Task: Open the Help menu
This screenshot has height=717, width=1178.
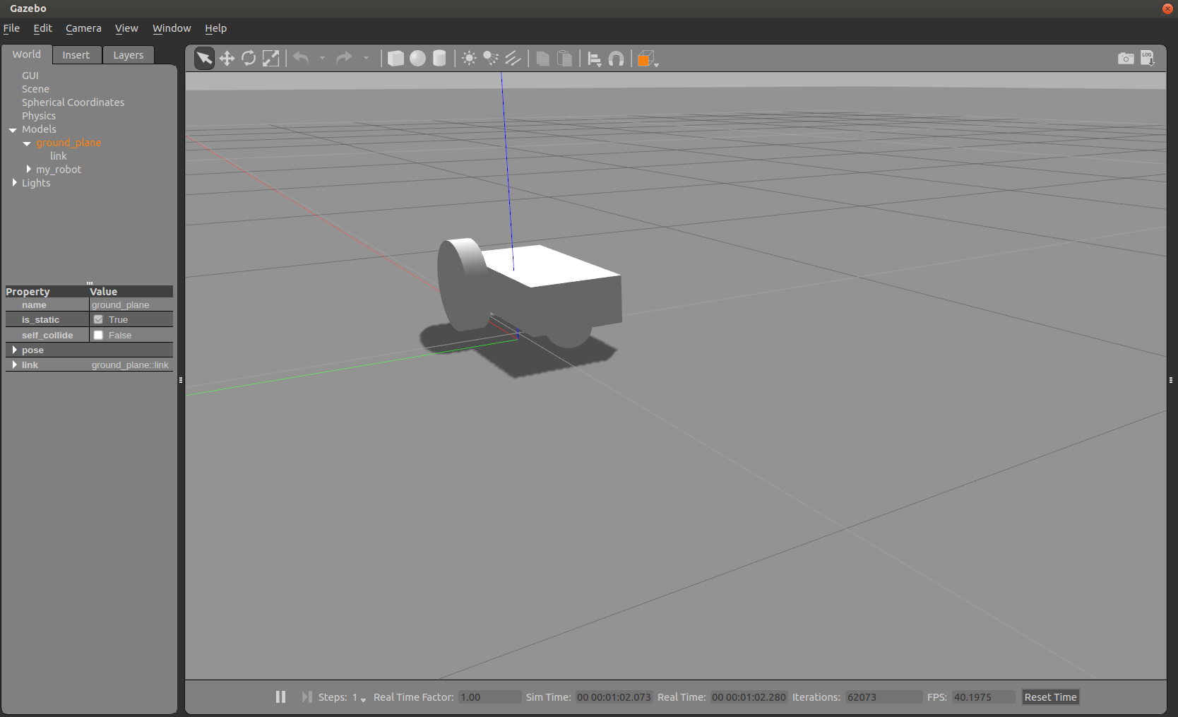Action: coord(215,28)
